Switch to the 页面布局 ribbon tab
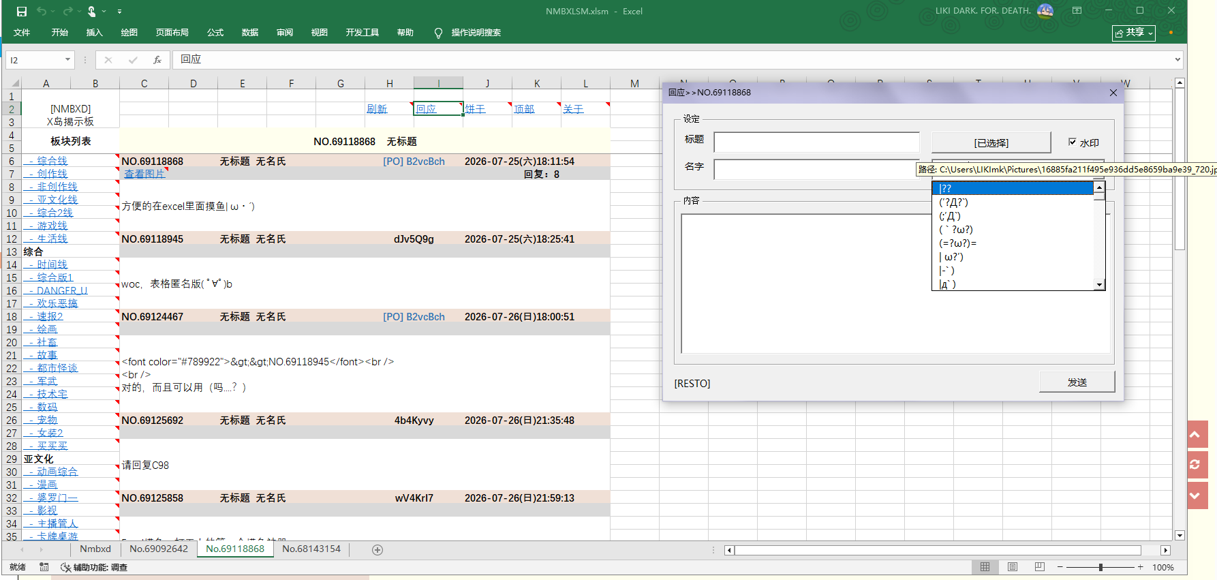Image resolution: width=1217 pixels, height=580 pixels. click(x=172, y=33)
